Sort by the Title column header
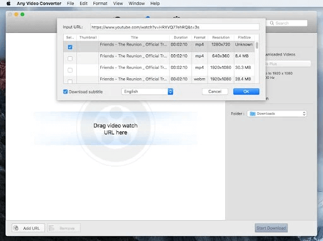This screenshot has width=323, height=241. click(134, 37)
